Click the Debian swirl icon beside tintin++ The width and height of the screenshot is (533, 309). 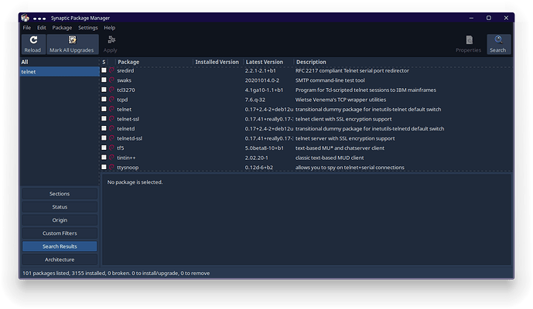click(111, 158)
